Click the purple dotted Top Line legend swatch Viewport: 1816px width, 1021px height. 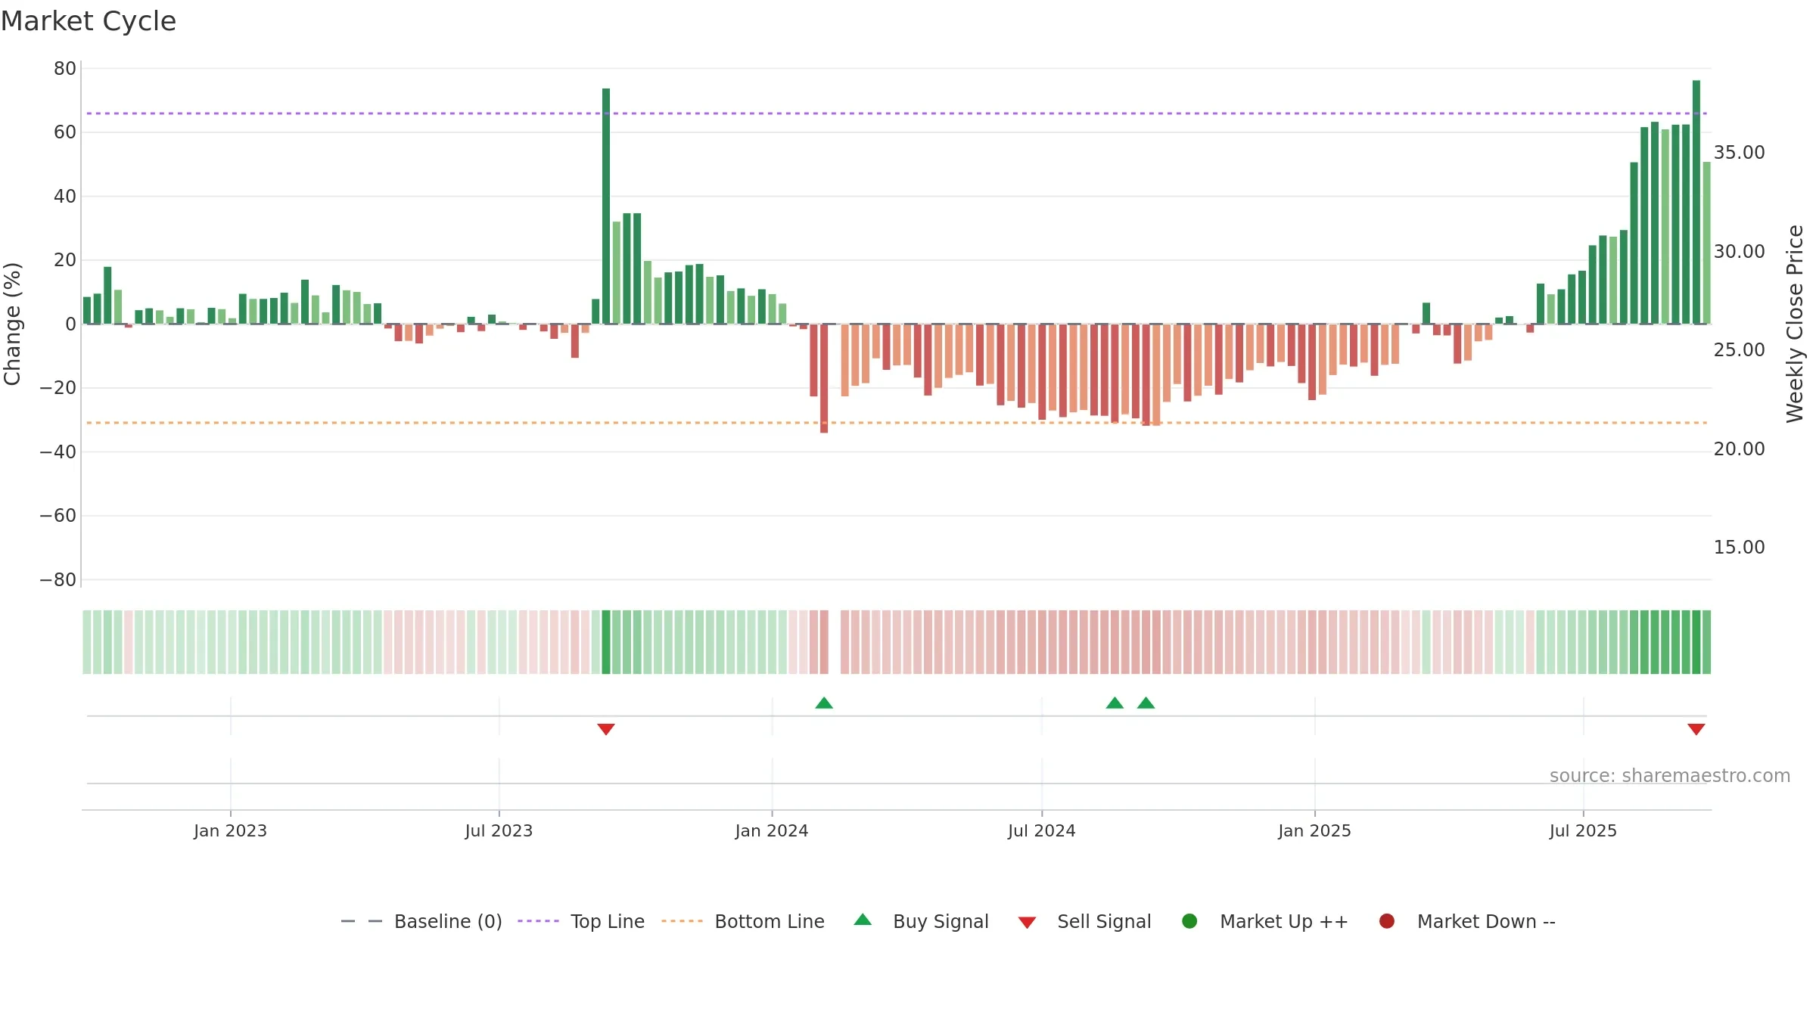(x=538, y=921)
